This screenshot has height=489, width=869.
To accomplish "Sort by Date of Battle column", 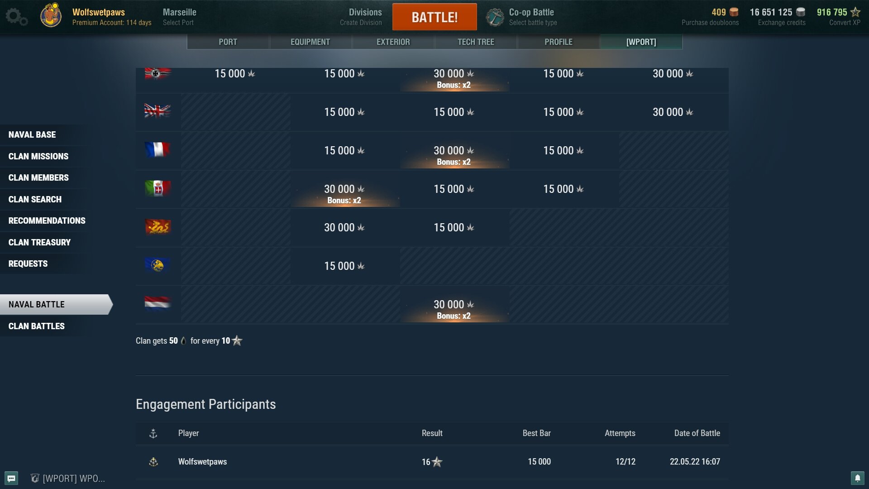I will [697, 433].
